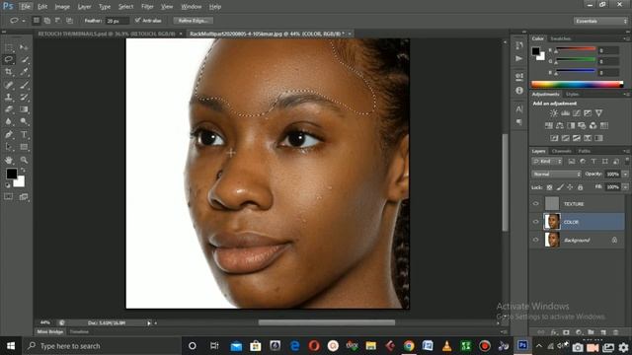Select the Hand tool

pyautogui.click(x=9, y=160)
